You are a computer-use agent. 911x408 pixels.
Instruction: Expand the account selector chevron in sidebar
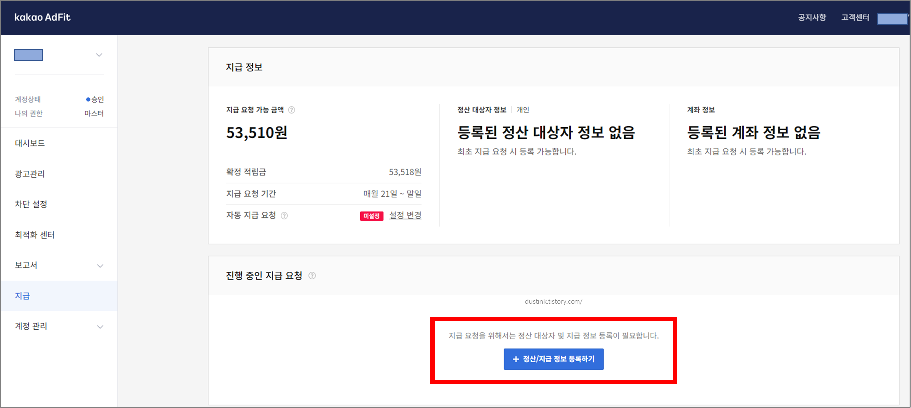coord(99,55)
